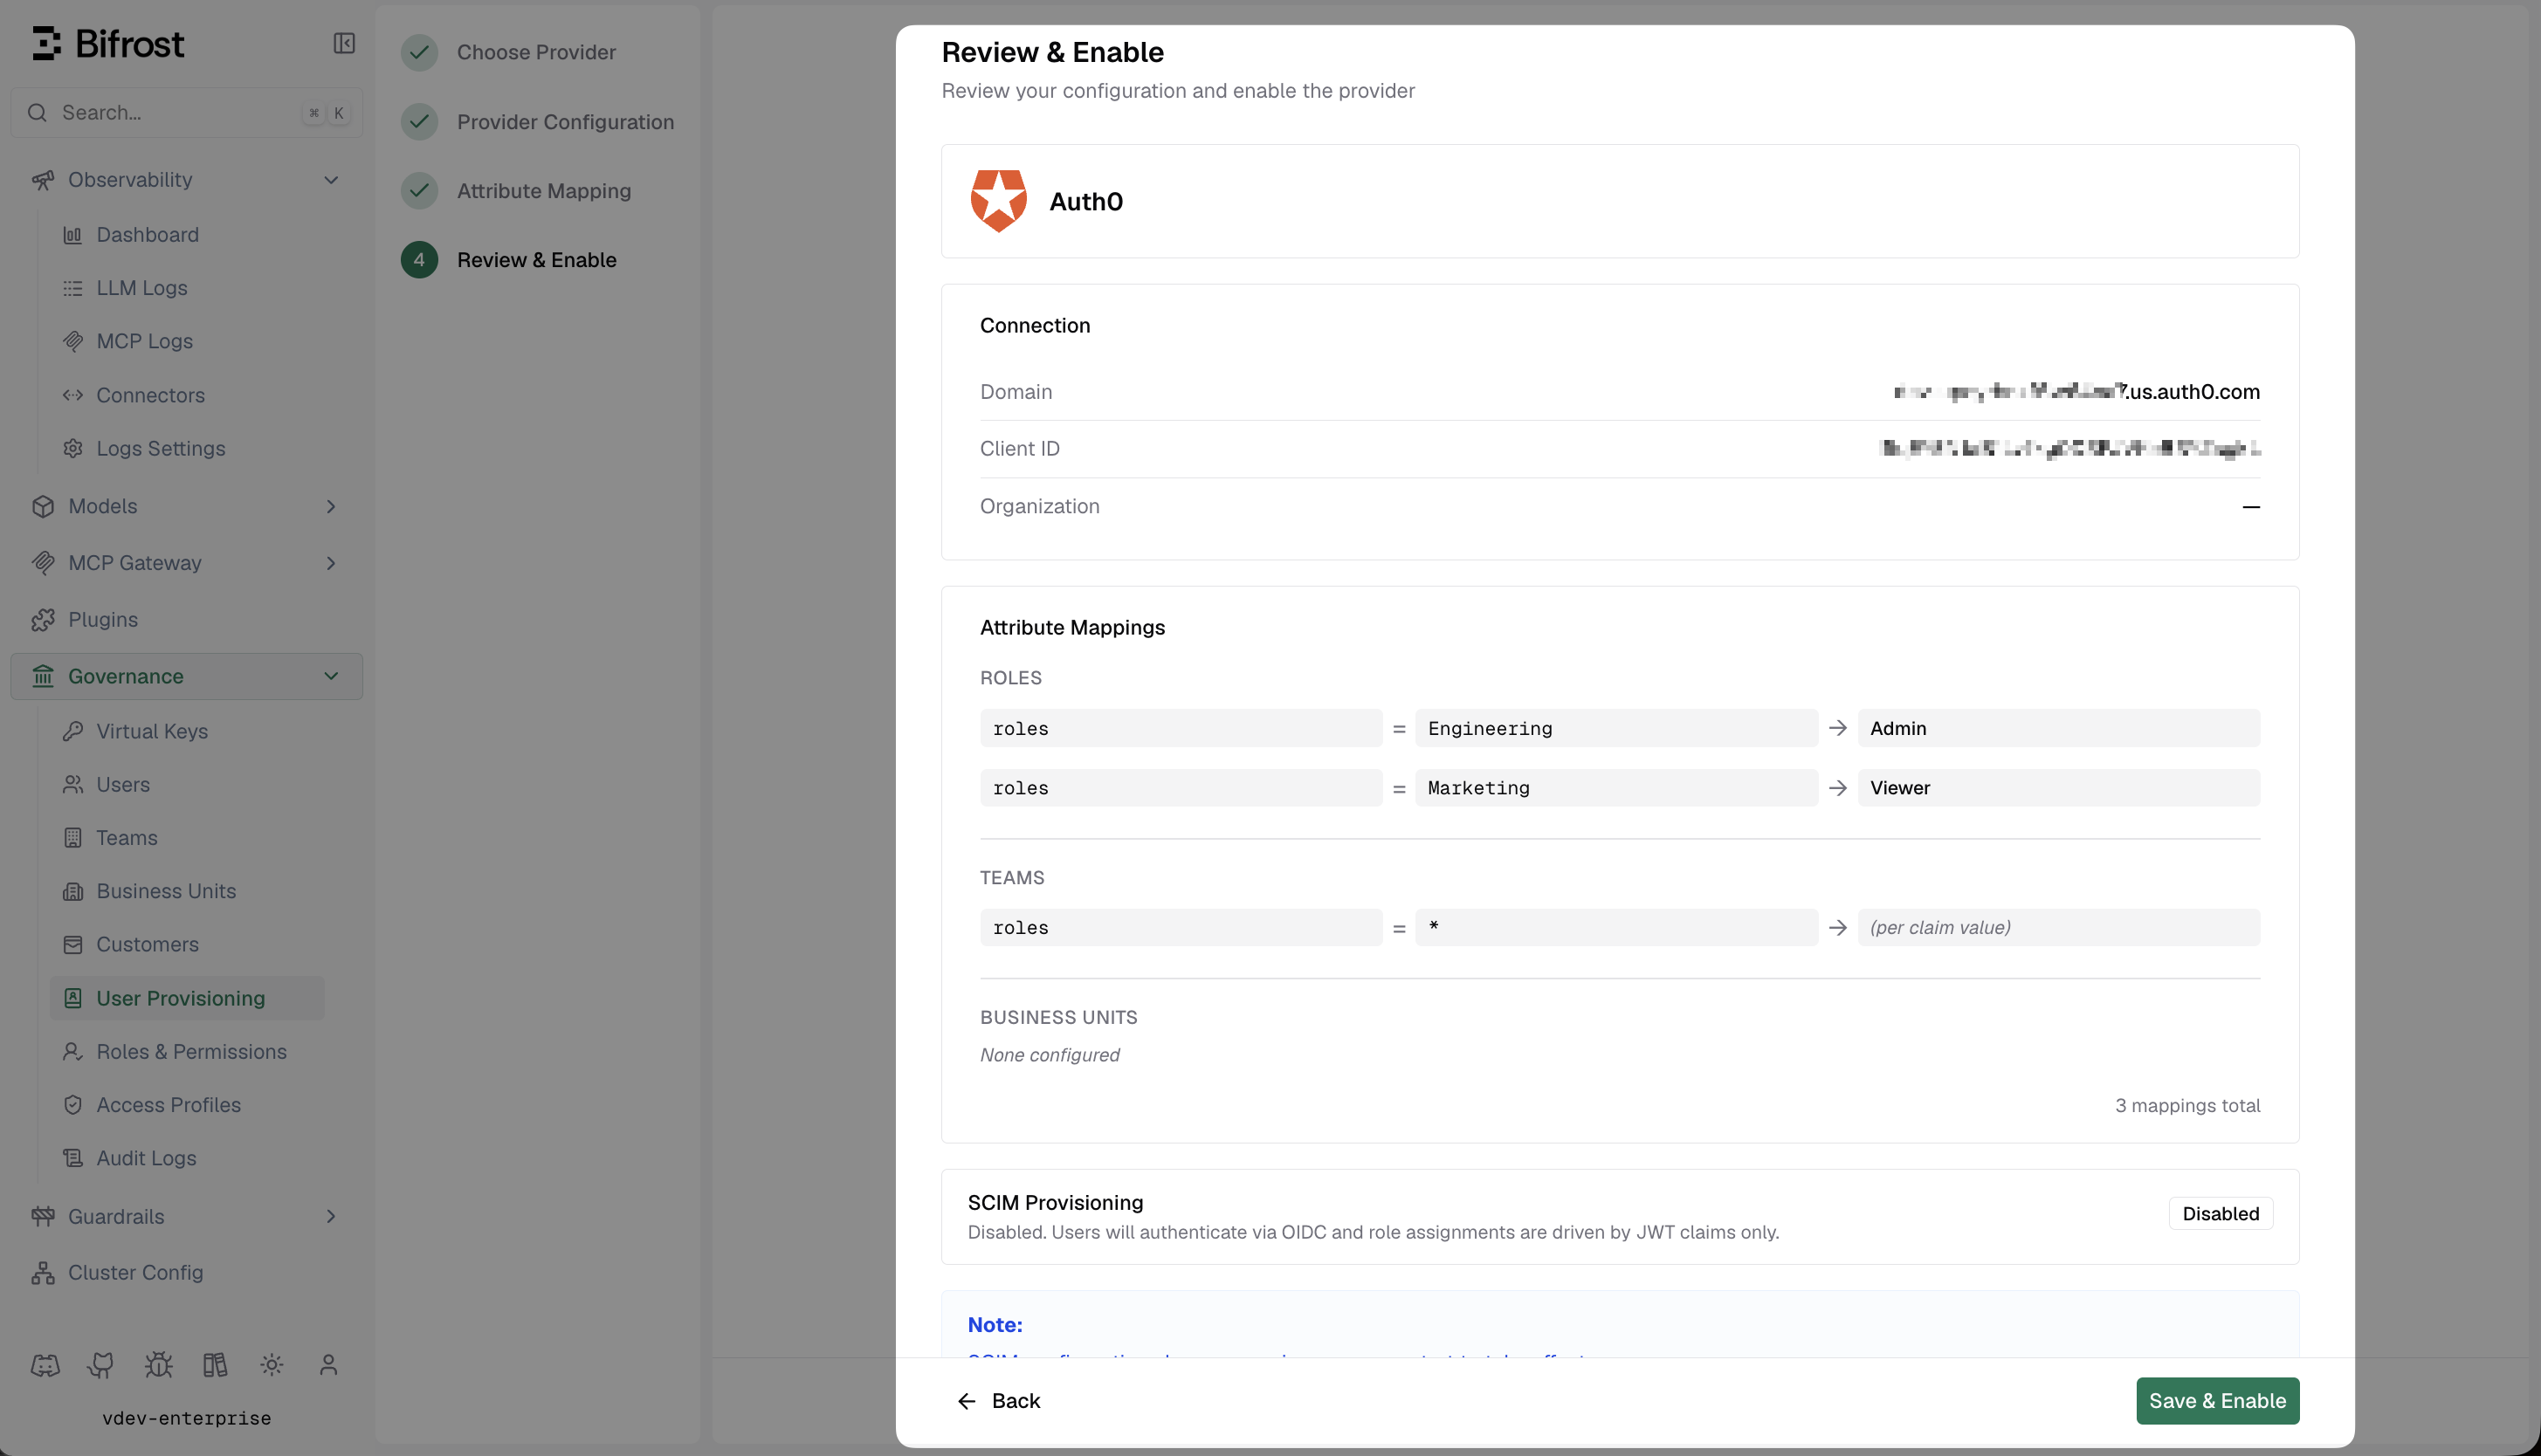The width and height of the screenshot is (2541, 1456).
Task: Click the Business Units icon
Action: [73, 891]
